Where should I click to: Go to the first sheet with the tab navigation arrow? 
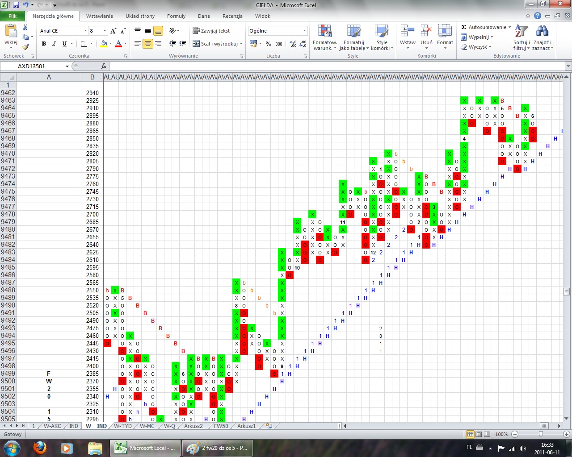coord(4,426)
